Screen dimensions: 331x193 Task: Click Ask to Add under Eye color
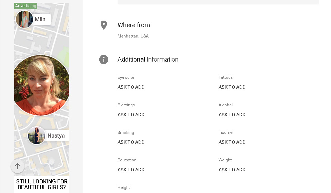coord(131,87)
